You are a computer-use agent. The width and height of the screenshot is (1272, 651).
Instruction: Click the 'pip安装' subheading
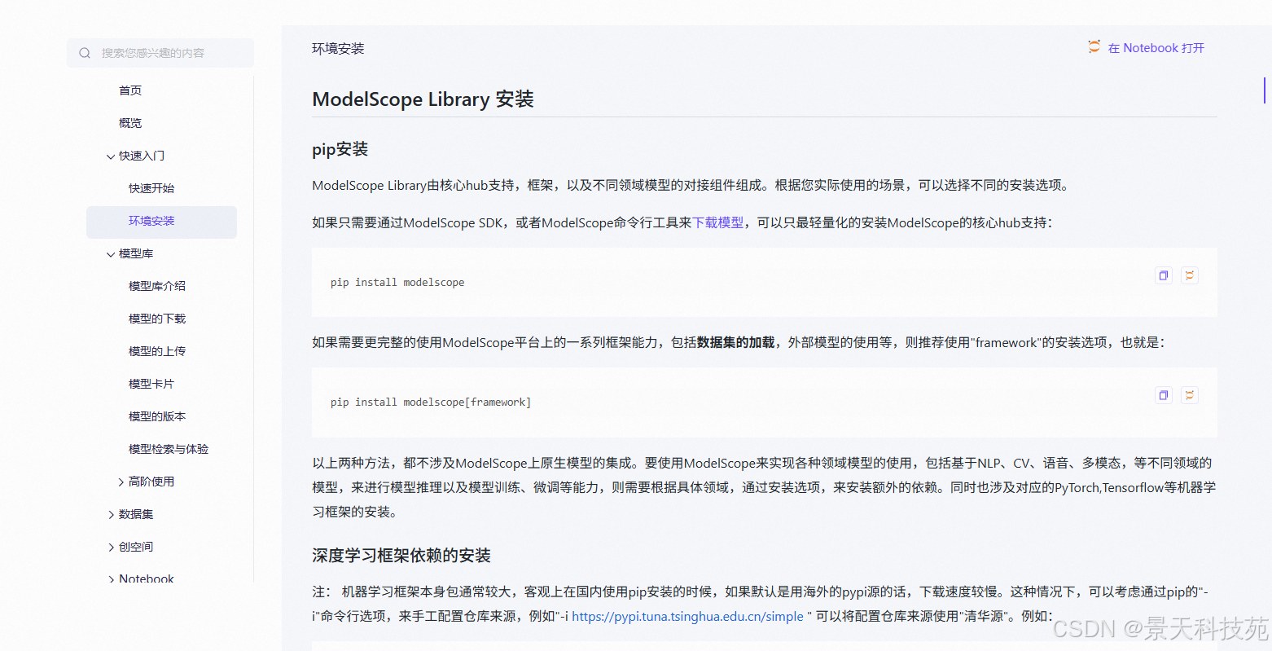tap(340, 149)
